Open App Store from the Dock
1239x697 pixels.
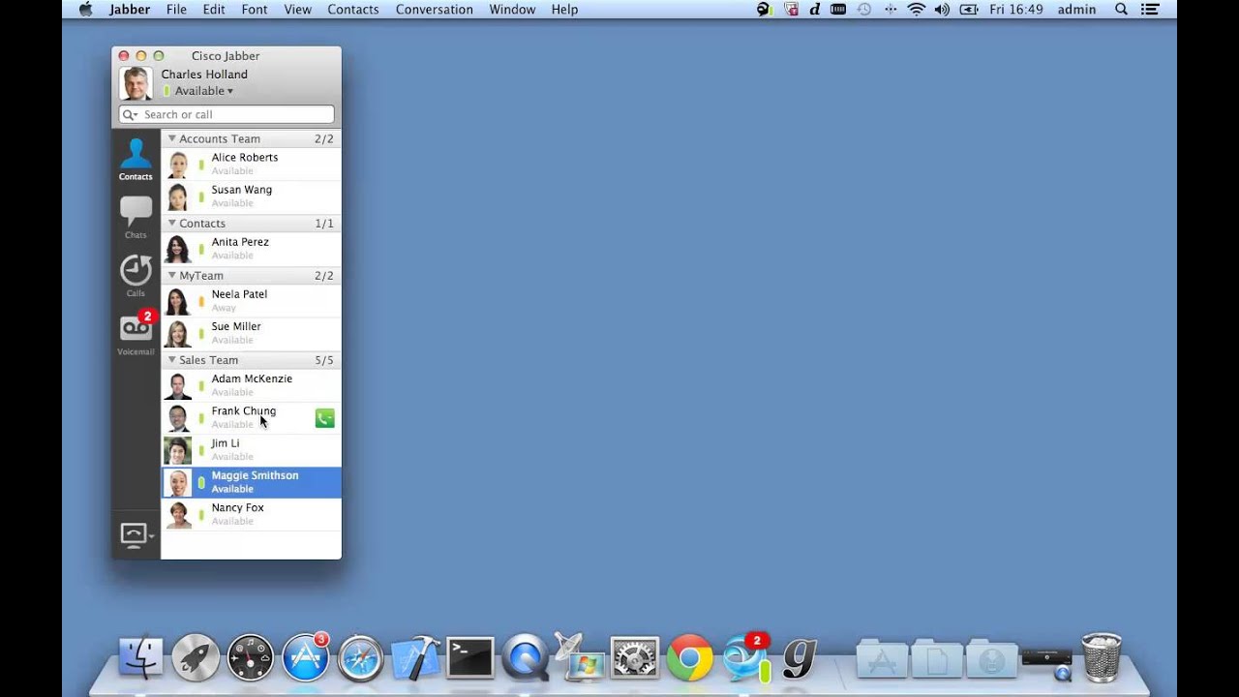coord(306,657)
